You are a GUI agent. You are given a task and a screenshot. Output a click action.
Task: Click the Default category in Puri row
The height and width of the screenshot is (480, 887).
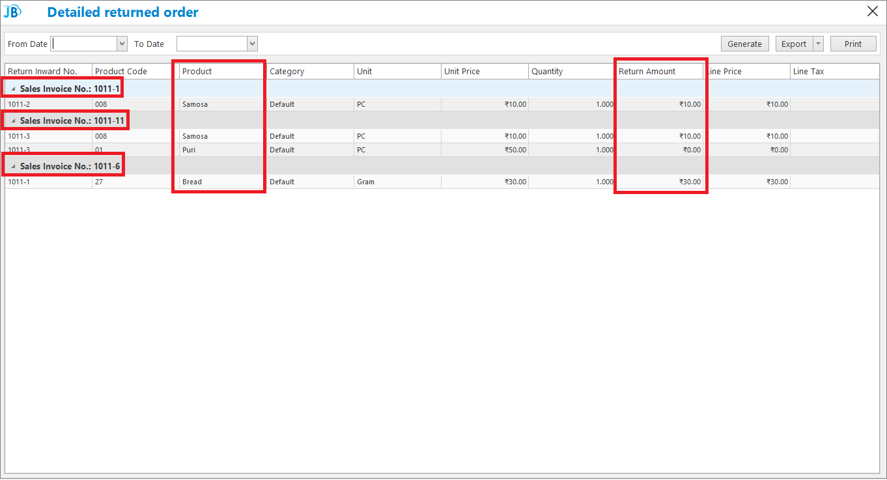pos(310,150)
